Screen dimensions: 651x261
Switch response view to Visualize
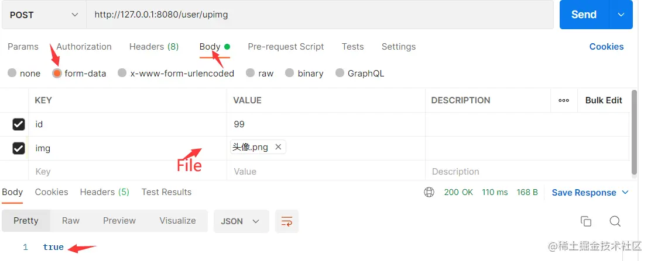(178, 221)
